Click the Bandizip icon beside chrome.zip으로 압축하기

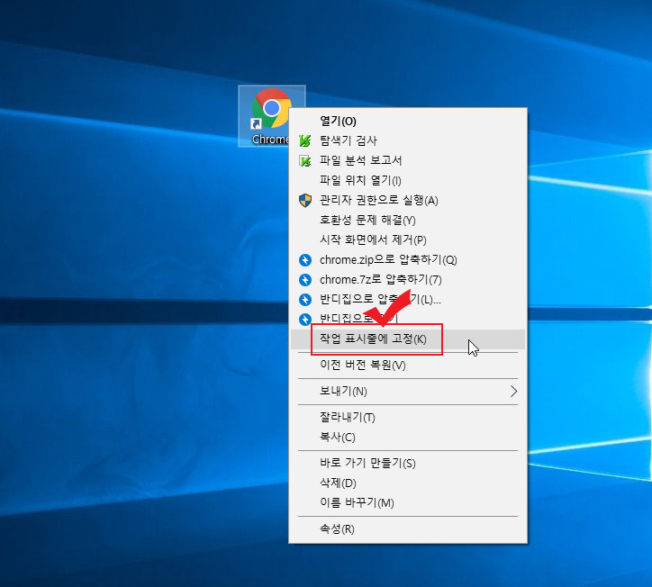point(304,260)
